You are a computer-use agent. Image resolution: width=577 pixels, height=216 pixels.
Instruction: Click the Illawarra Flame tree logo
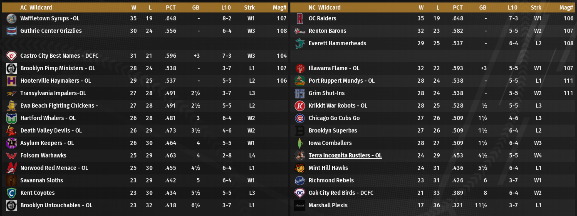(300, 68)
